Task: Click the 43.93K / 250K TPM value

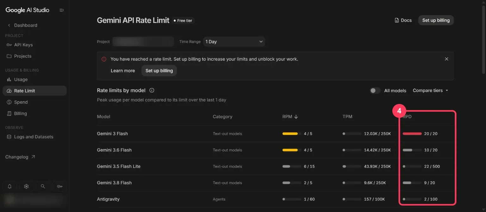Action: pyautogui.click(x=377, y=166)
